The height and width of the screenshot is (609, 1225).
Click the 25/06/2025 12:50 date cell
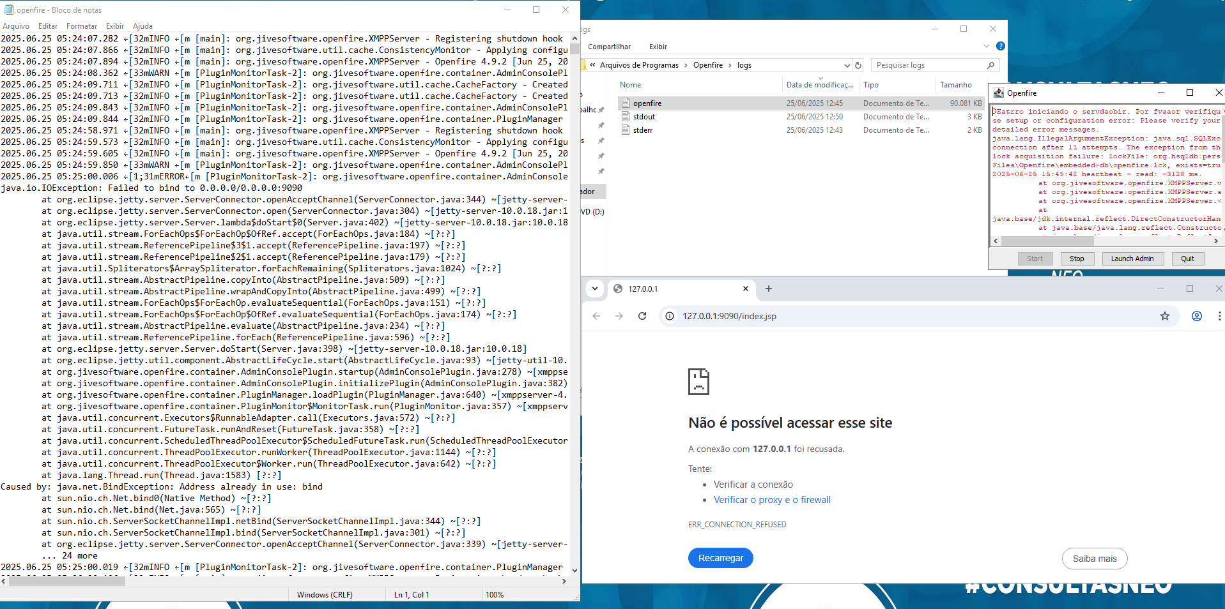click(815, 117)
